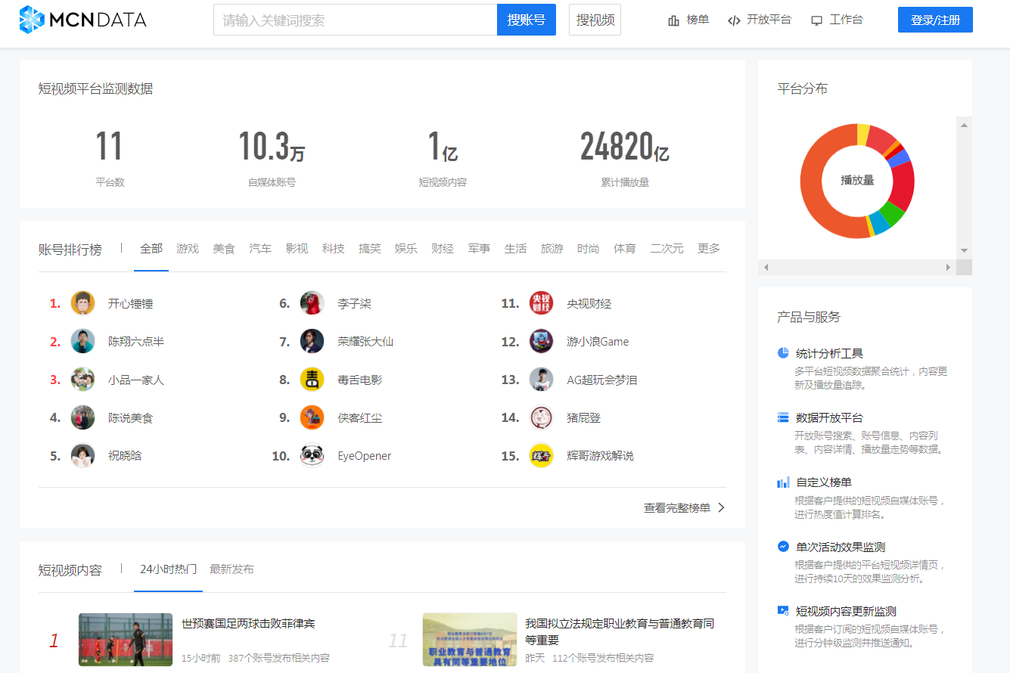Click the keyword search input field
The width and height of the screenshot is (1010, 673).
[355, 20]
